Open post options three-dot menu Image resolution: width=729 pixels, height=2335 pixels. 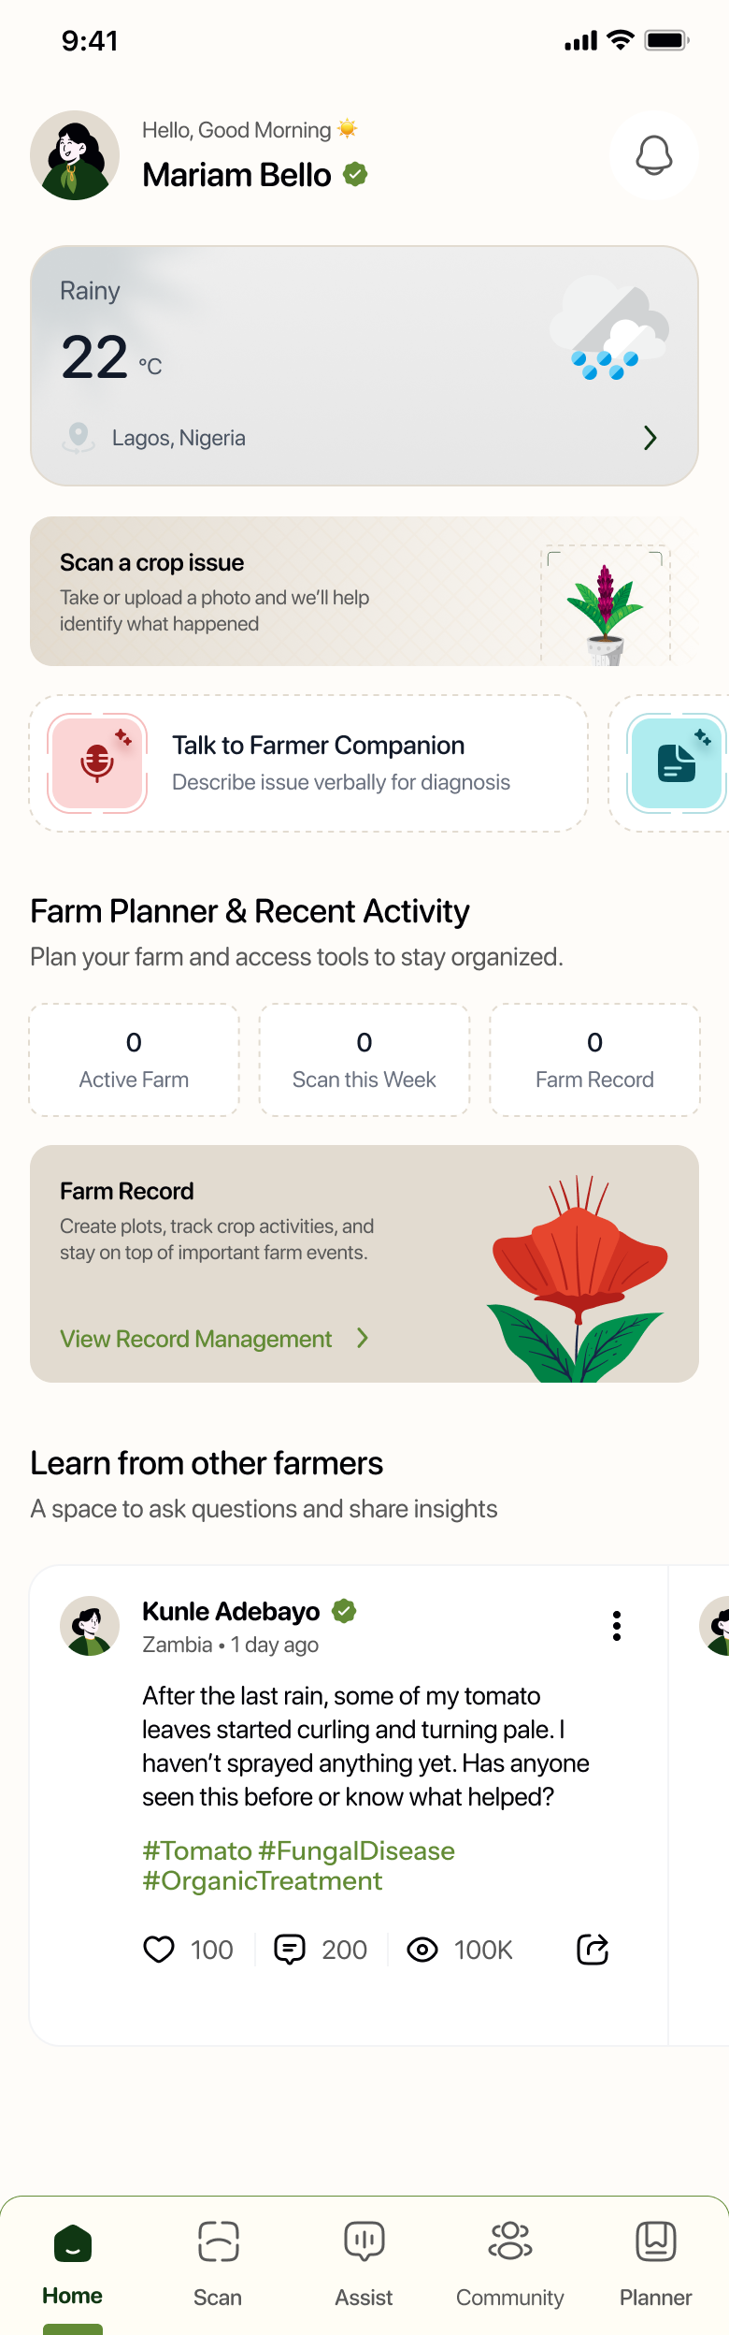(x=617, y=1626)
